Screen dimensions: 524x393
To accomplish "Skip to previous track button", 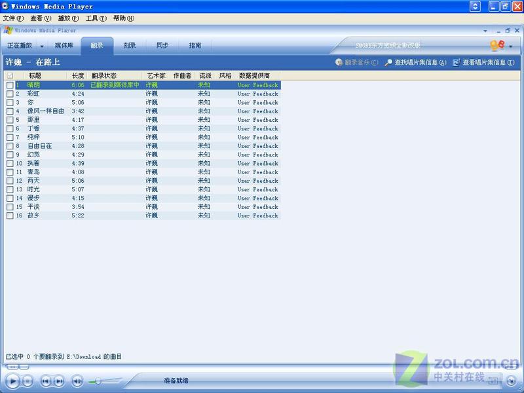I will coord(46,381).
